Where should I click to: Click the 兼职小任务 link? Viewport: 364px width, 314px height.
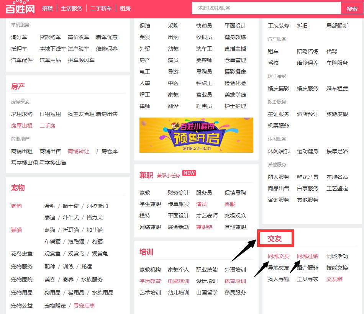point(168,175)
